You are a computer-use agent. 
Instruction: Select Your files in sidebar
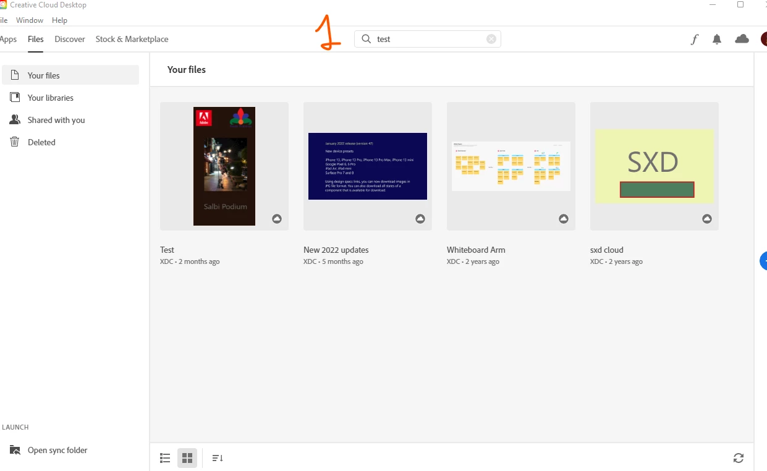[x=70, y=75]
